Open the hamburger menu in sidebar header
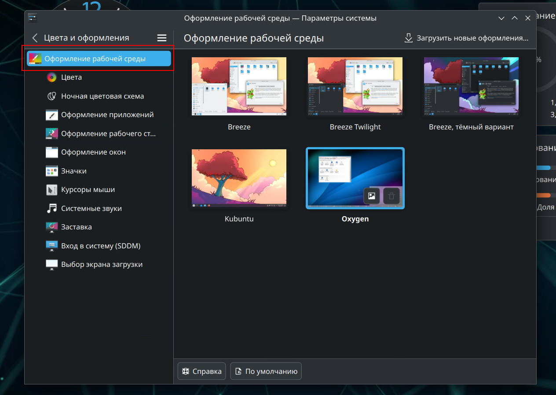Screen dimensions: 556x395 pos(162,38)
